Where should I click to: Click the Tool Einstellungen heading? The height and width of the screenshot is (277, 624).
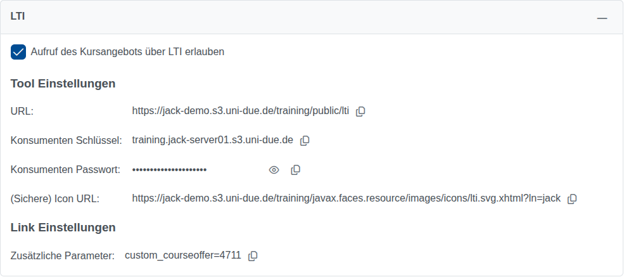click(63, 84)
